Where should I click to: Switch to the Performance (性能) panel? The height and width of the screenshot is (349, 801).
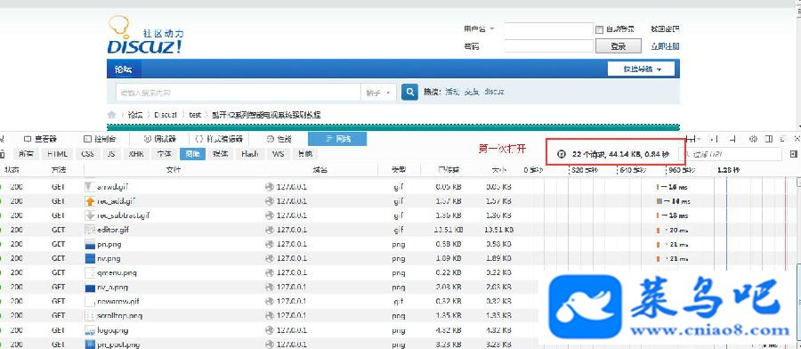click(279, 139)
